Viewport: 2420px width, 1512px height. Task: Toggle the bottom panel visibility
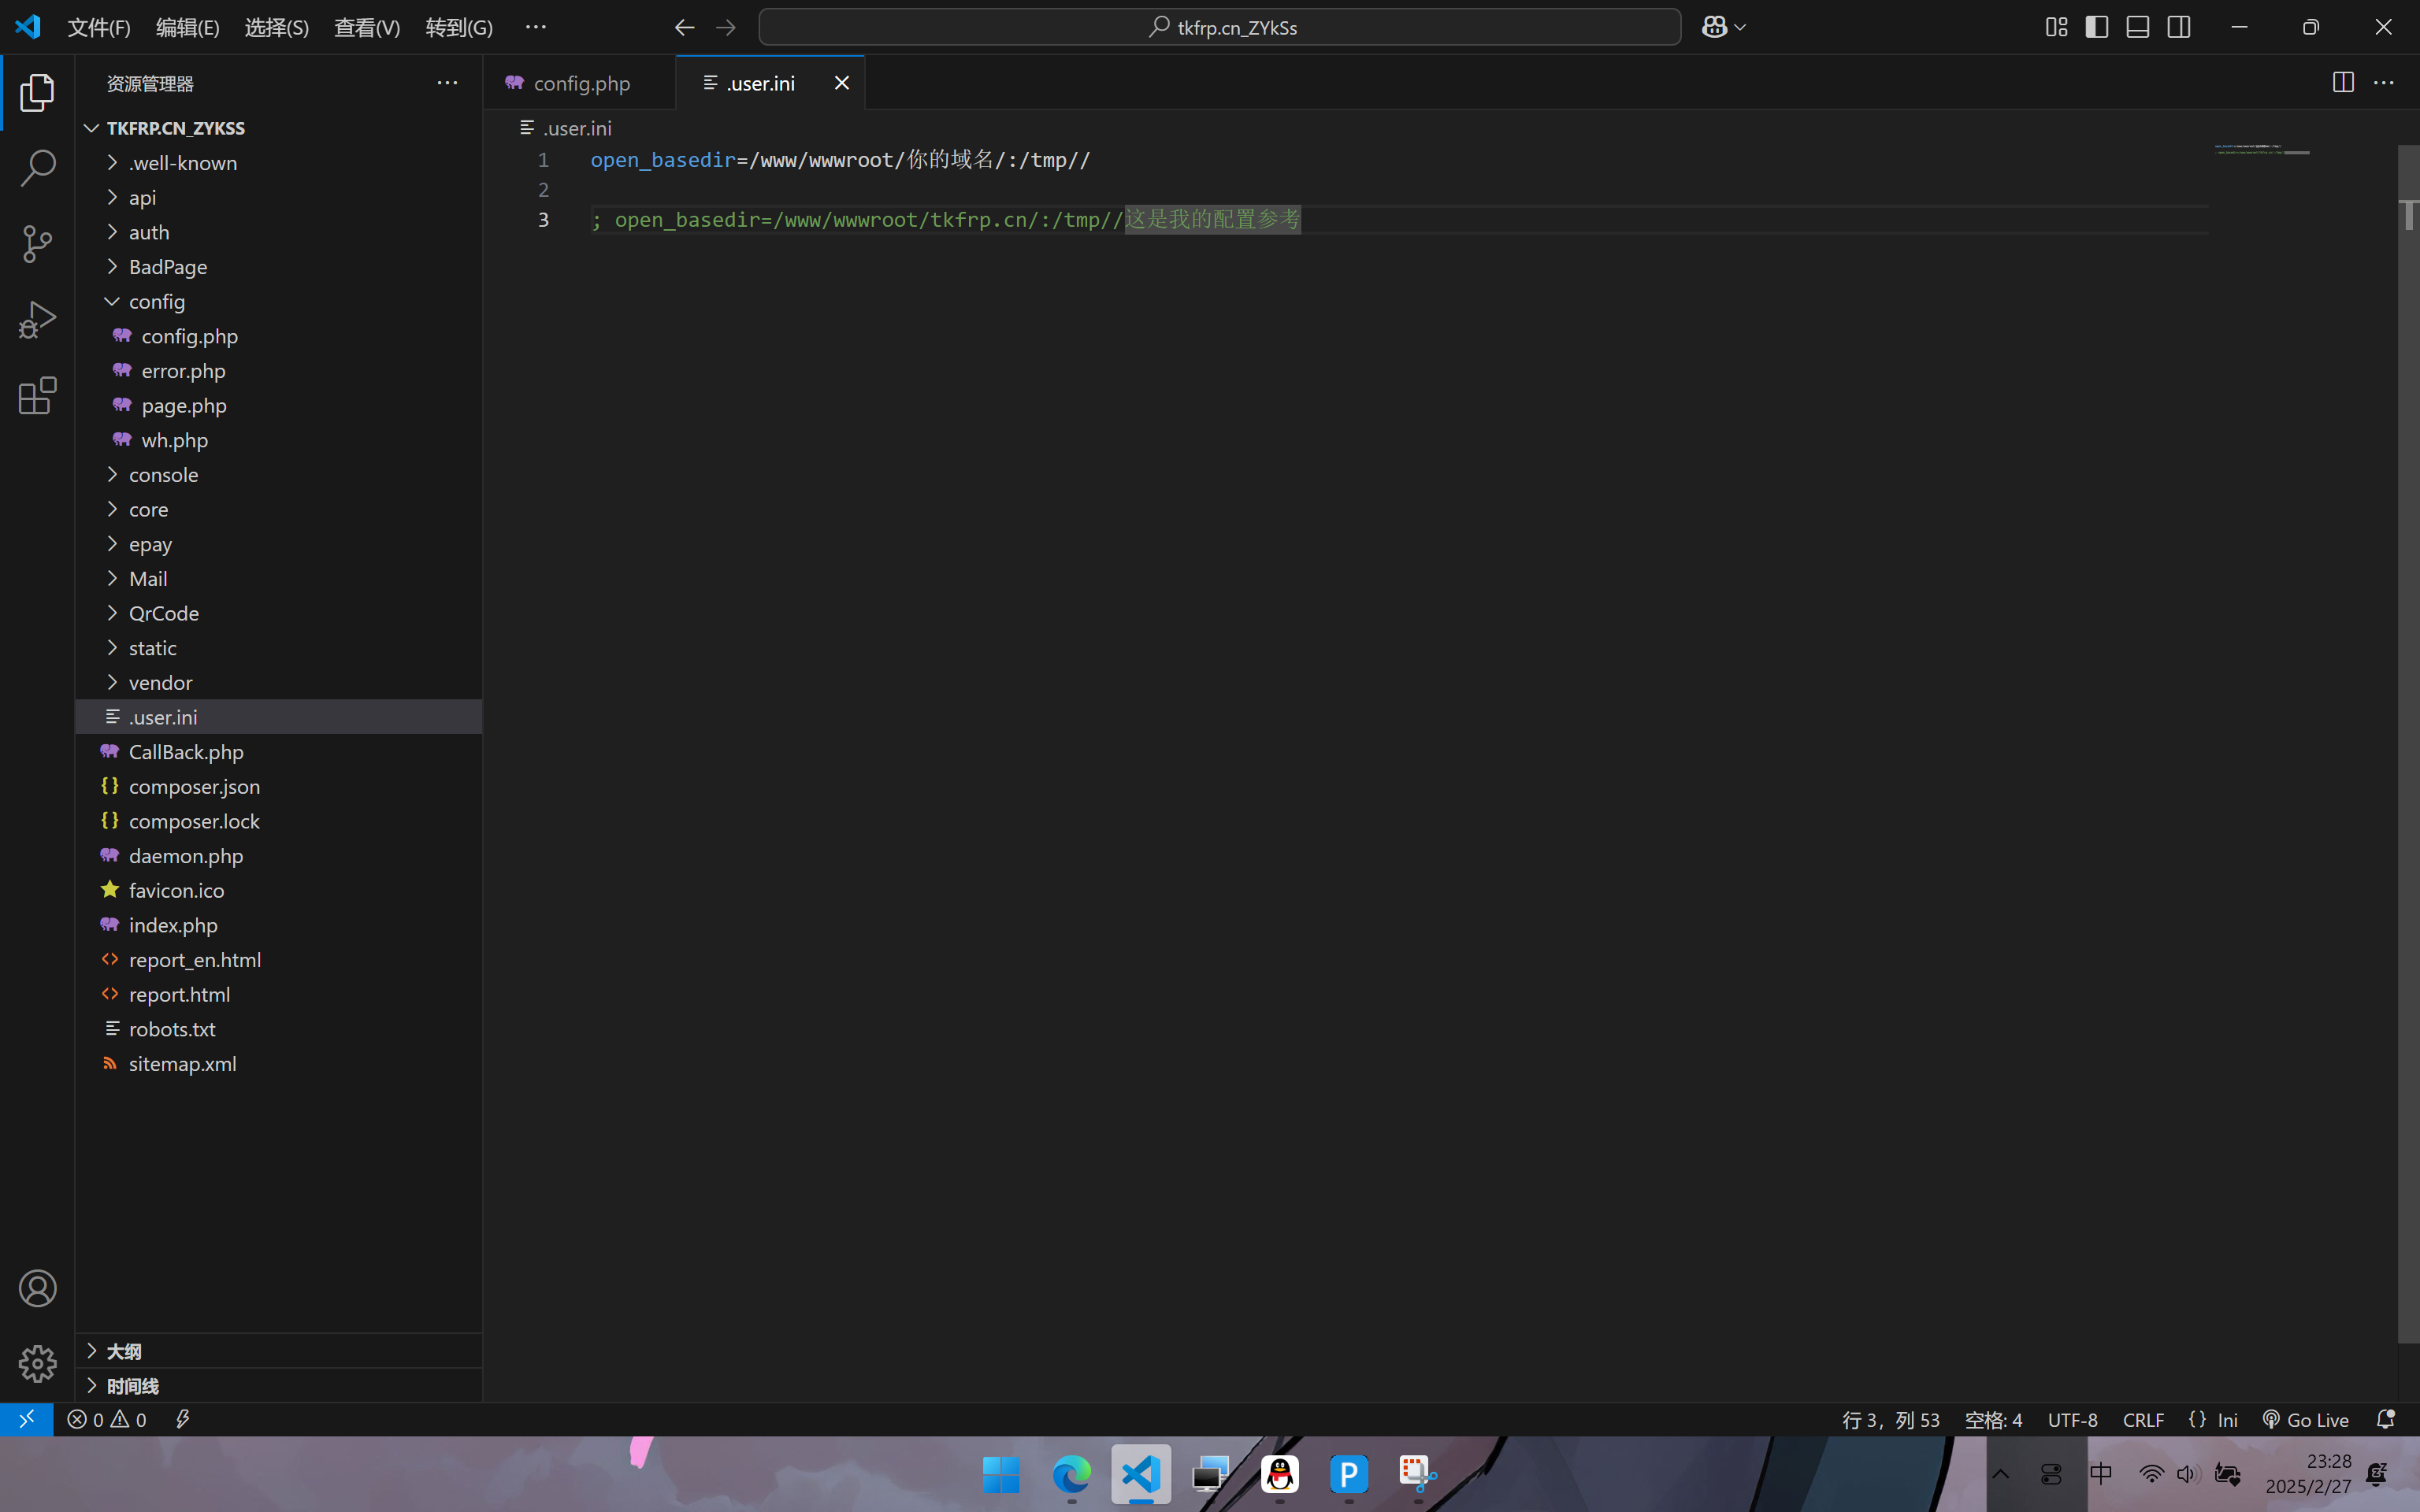(x=2138, y=27)
